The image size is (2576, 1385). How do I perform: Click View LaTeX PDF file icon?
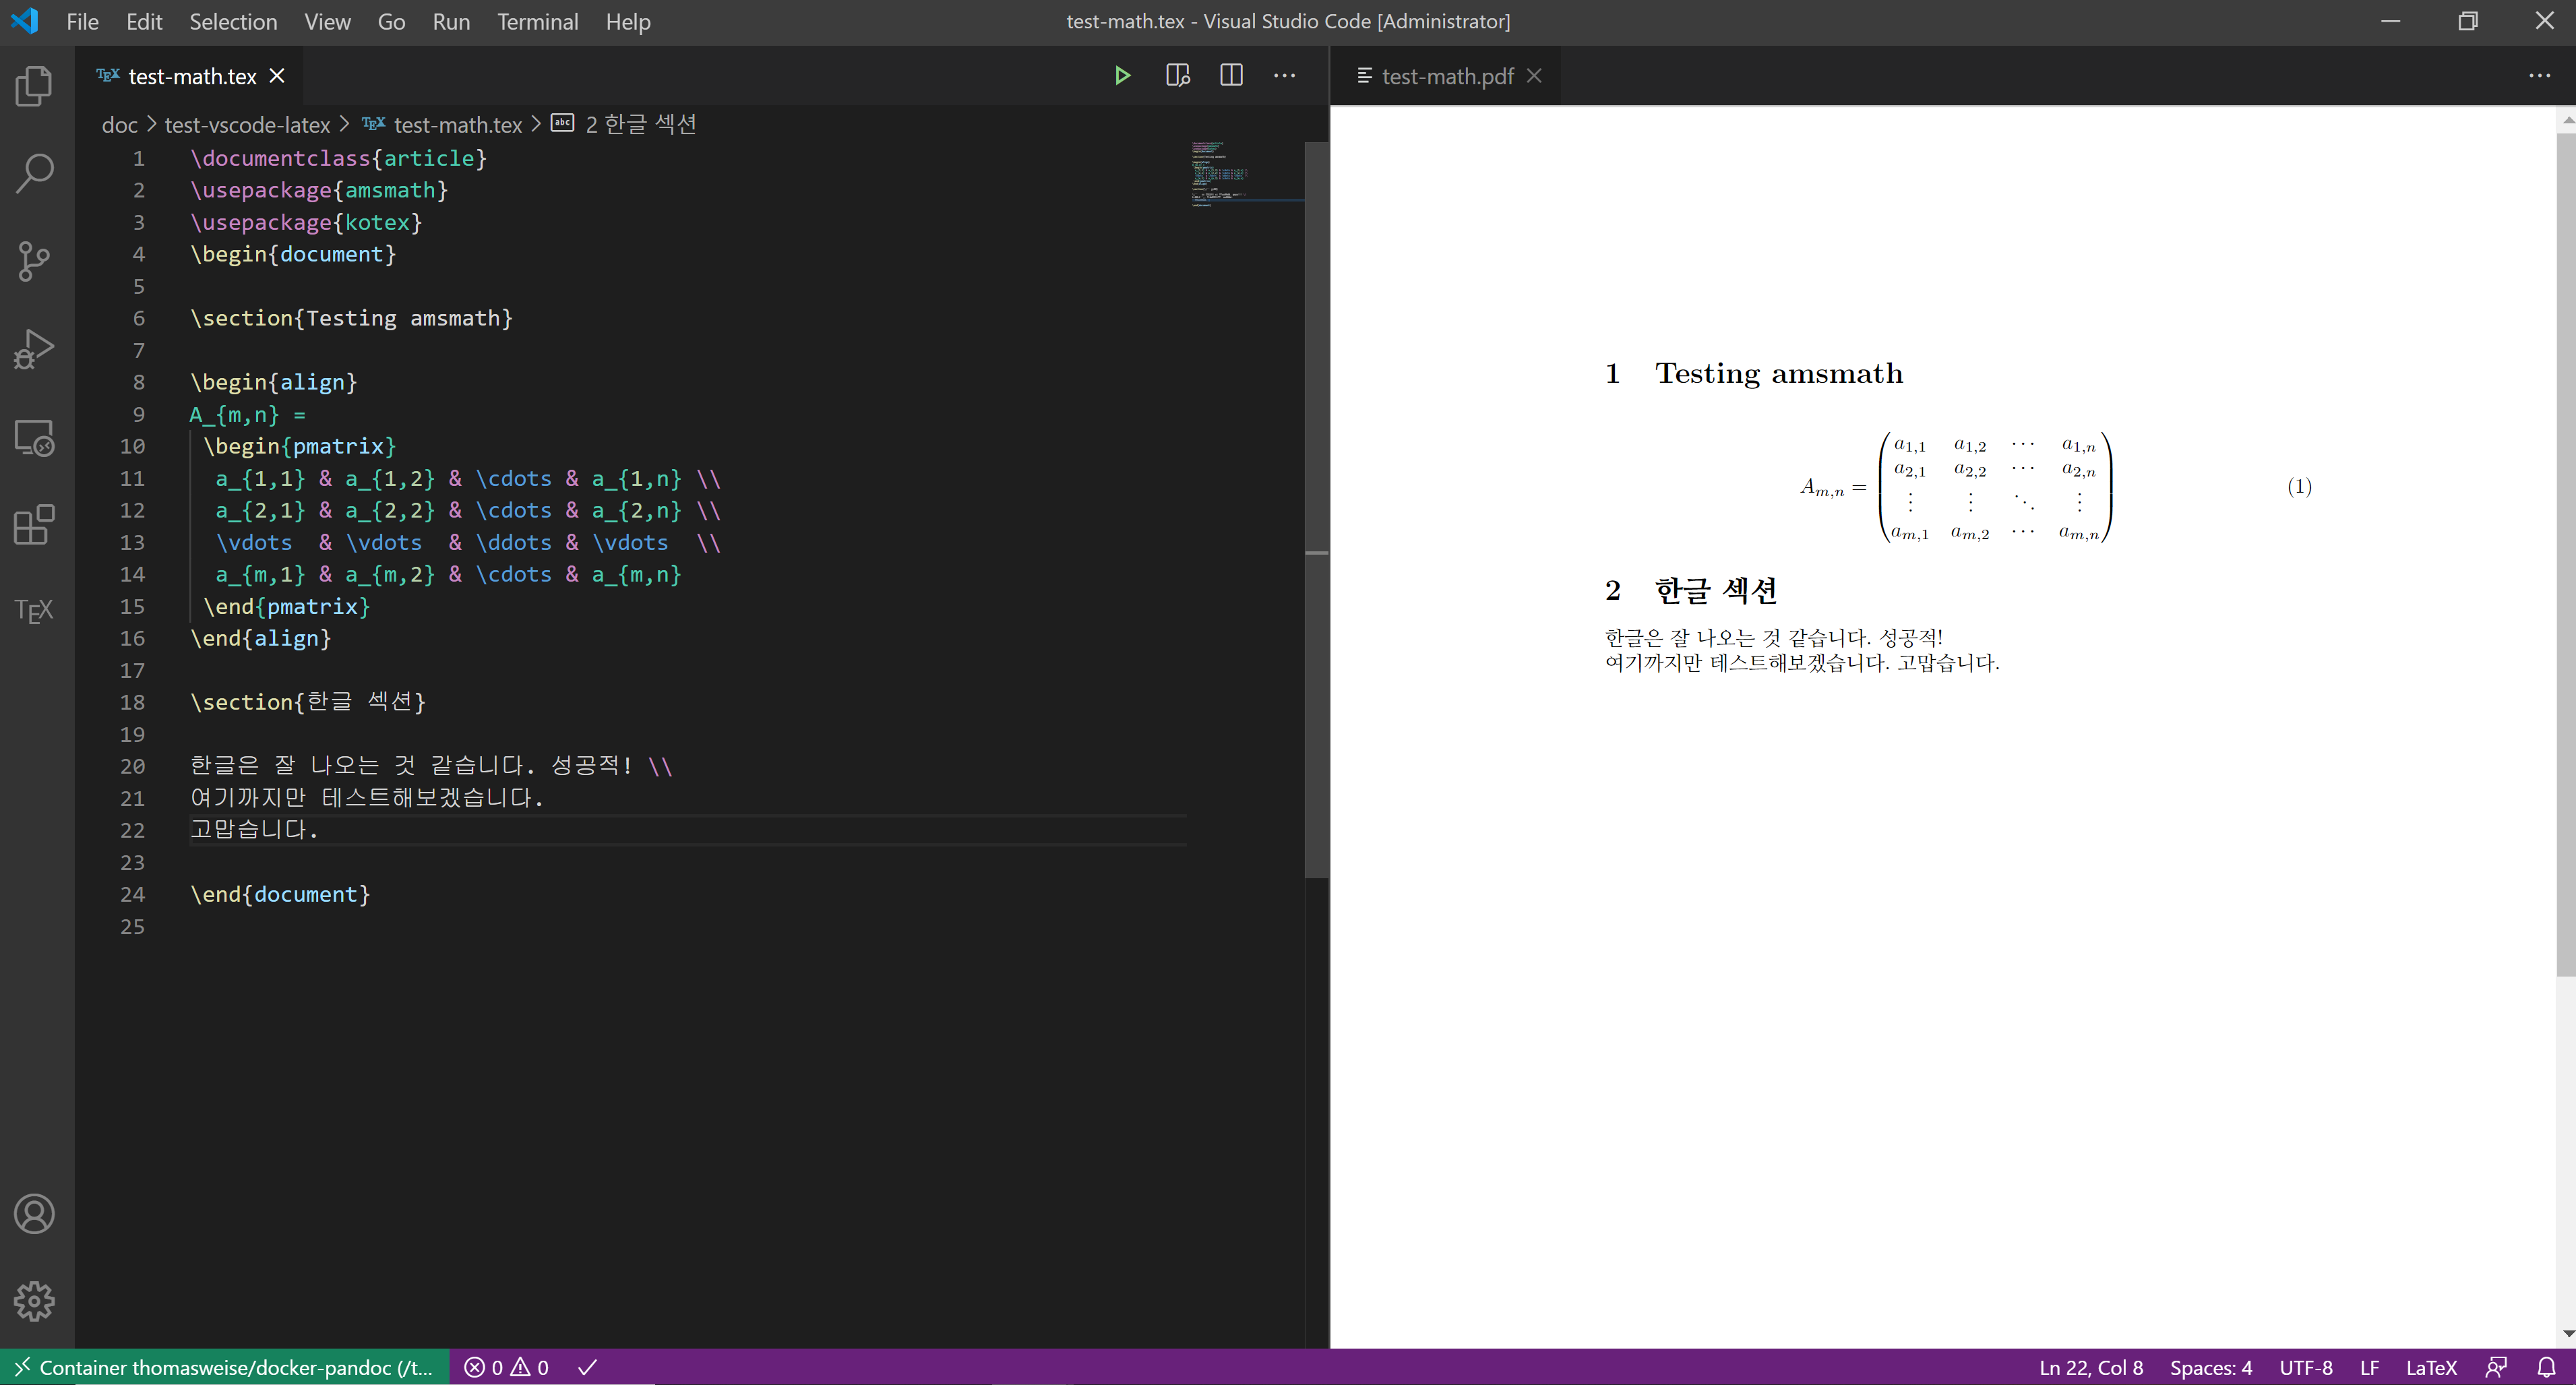[1177, 76]
